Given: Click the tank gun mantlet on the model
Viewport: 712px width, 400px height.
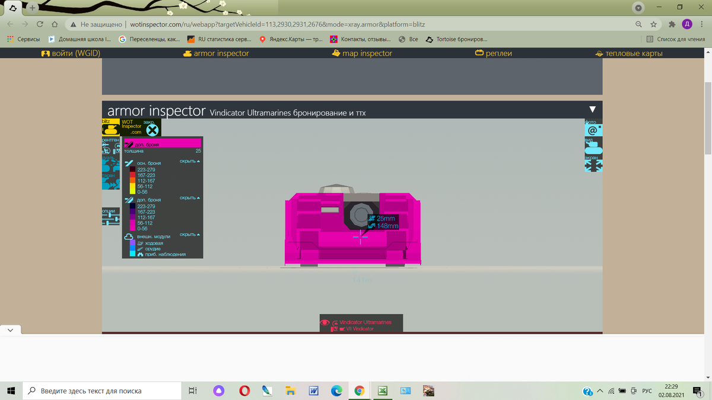Looking at the screenshot, I should pos(360,215).
